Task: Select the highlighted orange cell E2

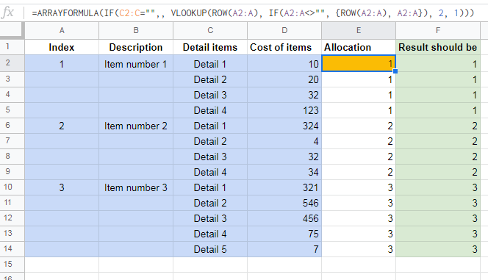Action: pos(359,63)
